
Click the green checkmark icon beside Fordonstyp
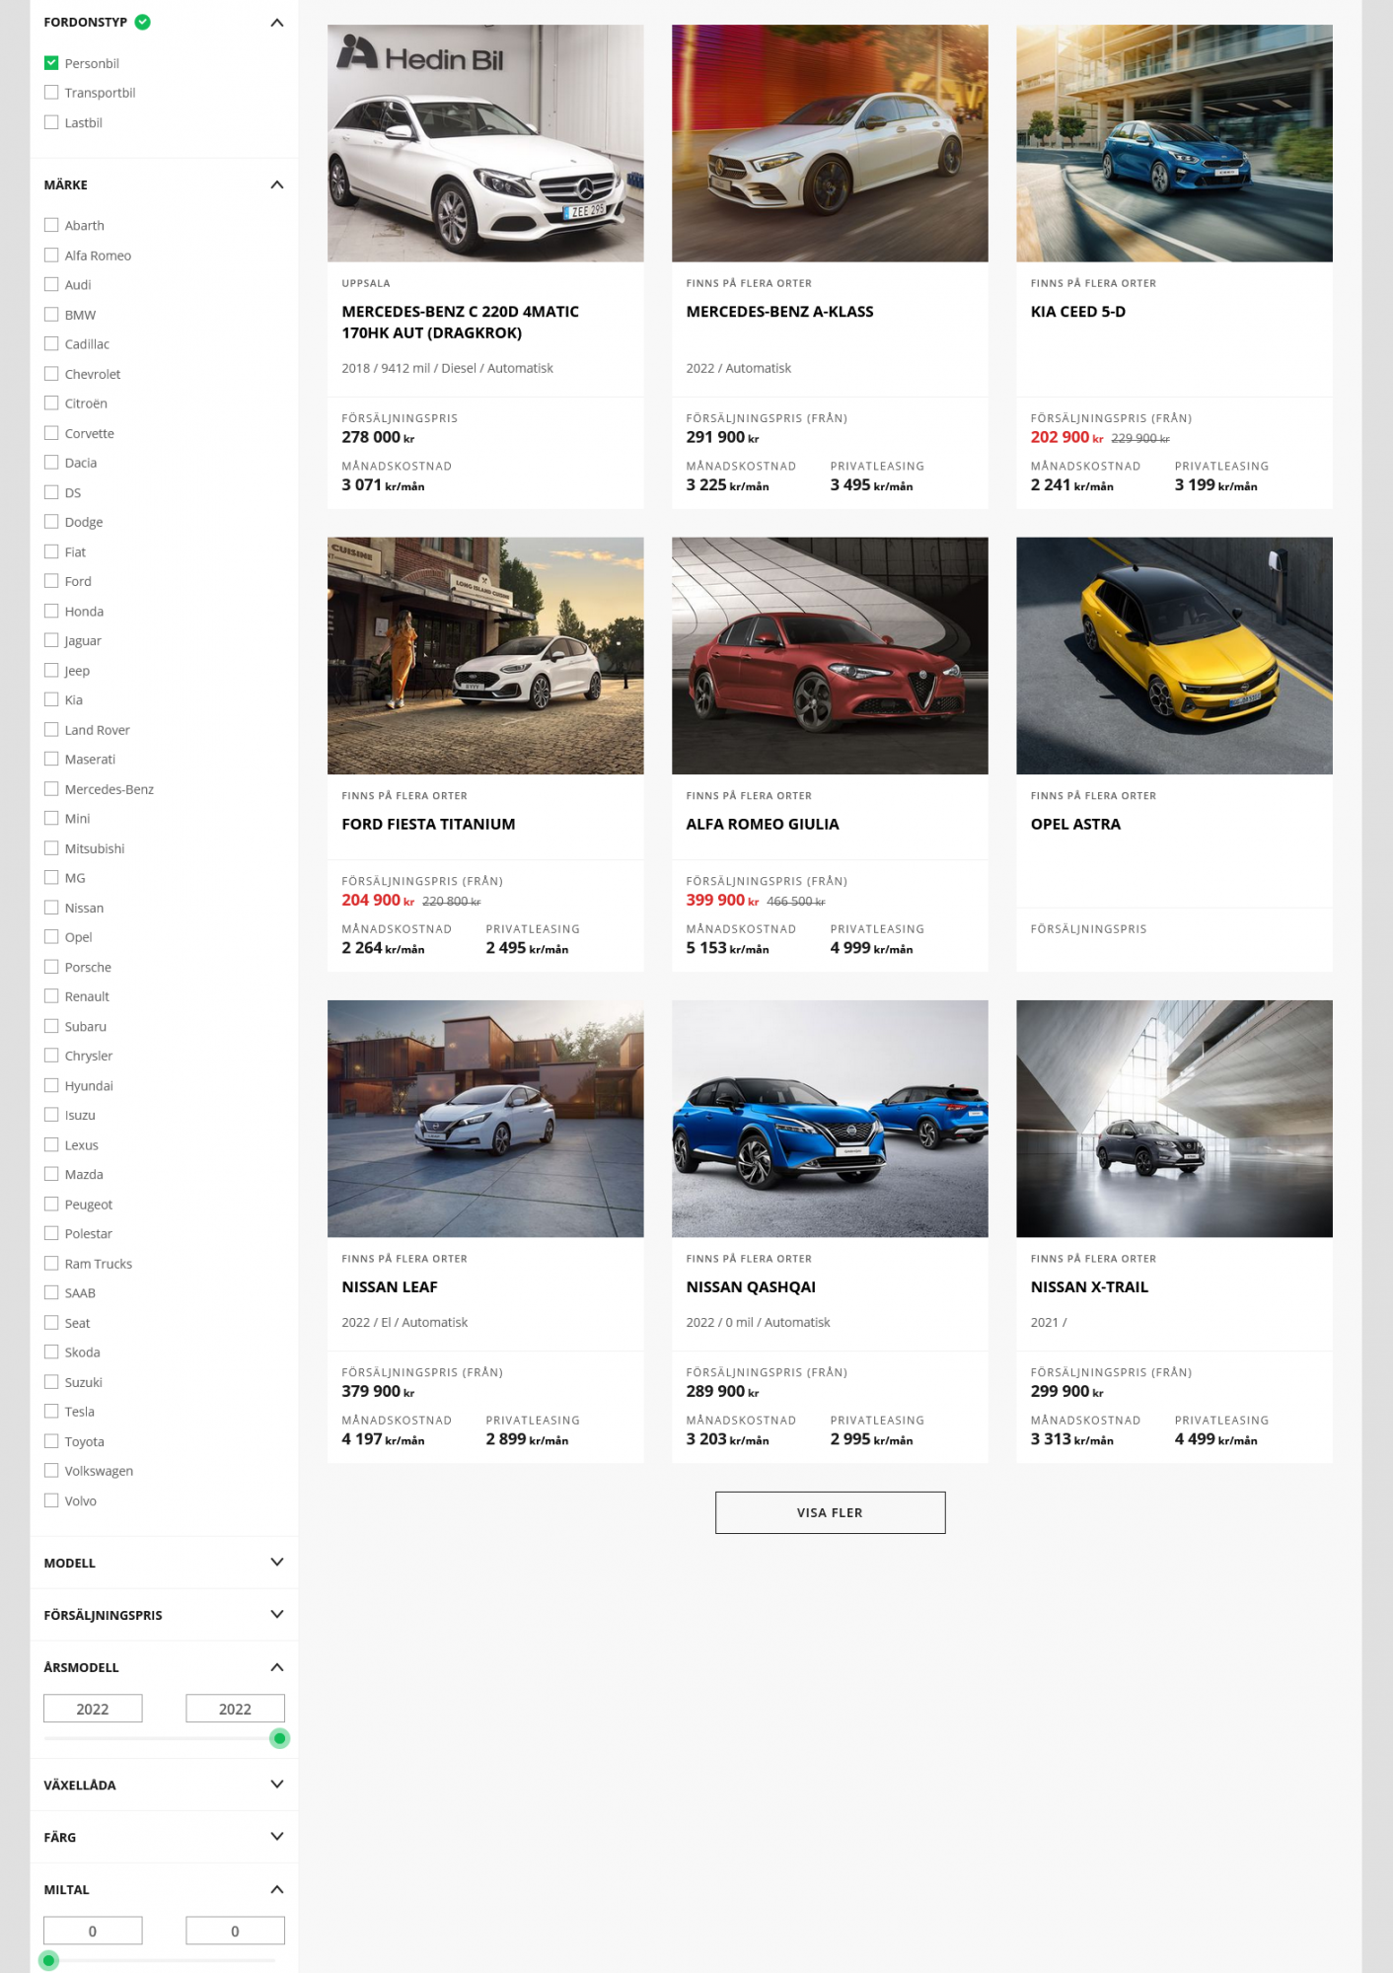coord(143,22)
